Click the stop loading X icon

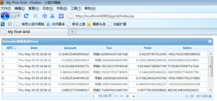tap(35, 16)
